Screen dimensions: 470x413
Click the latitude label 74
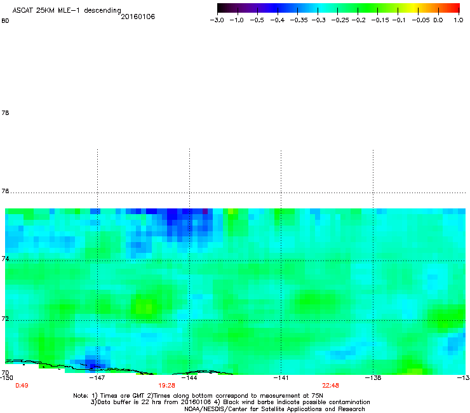(x=5, y=259)
